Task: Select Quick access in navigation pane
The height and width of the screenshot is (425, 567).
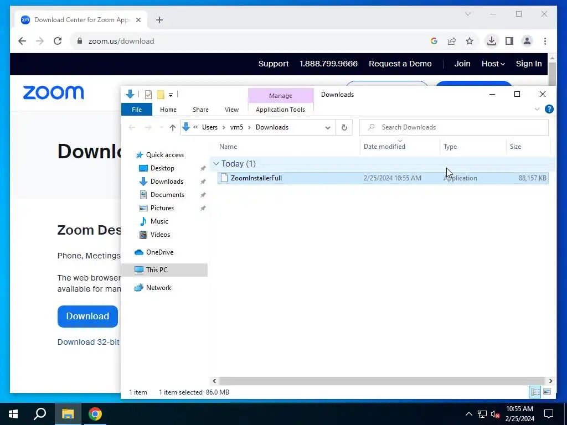Action: [164, 155]
